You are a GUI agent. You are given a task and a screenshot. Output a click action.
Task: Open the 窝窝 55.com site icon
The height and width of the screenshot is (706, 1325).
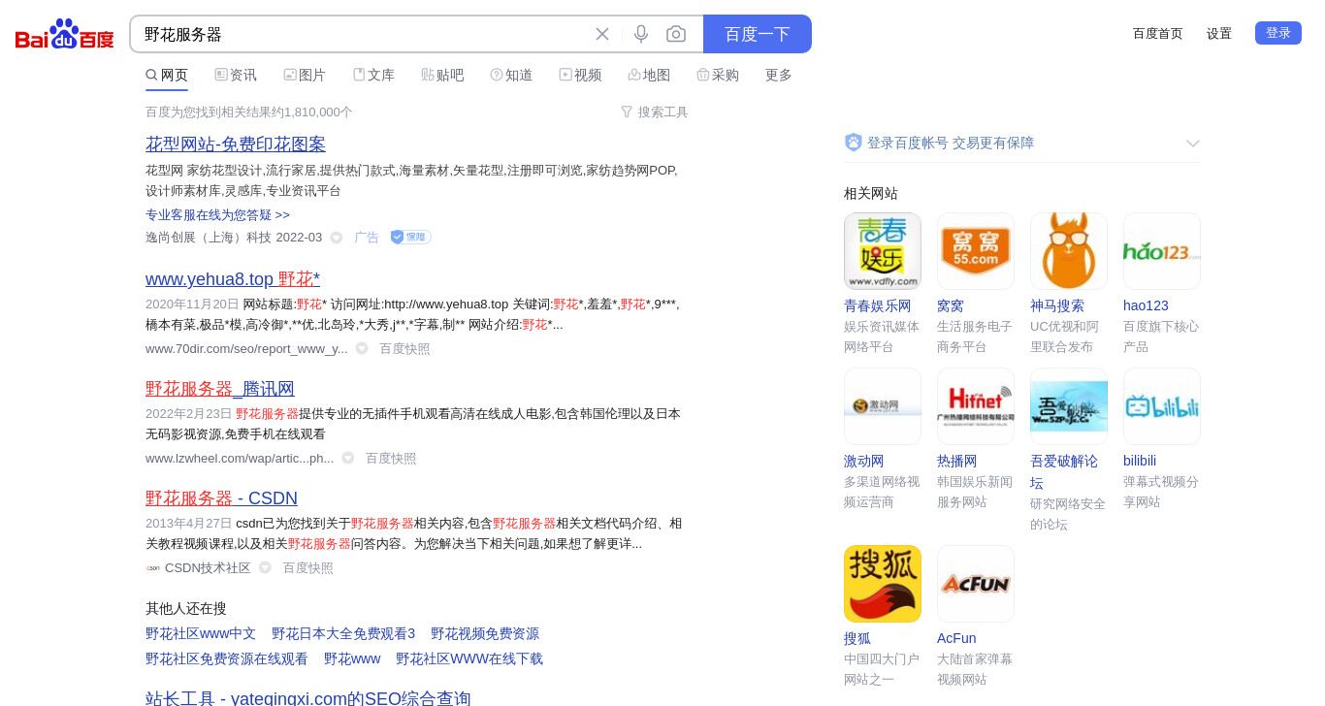pyautogui.click(x=976, y=251)
